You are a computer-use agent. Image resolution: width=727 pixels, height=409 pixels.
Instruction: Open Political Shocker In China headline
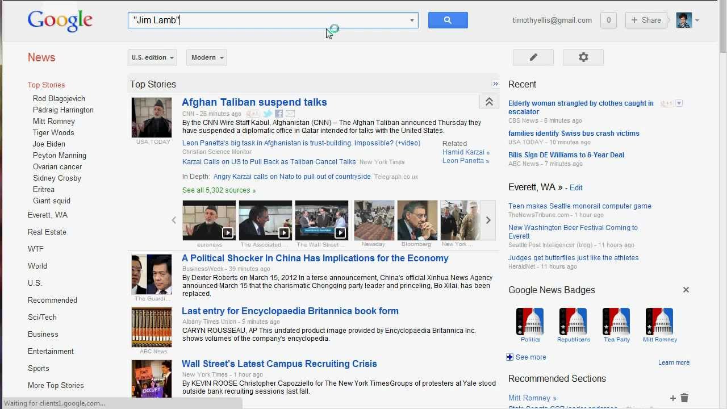click(315, 258)
